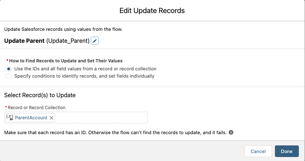Click the red asterisk beside "How to Find Records"

[7, 61]
